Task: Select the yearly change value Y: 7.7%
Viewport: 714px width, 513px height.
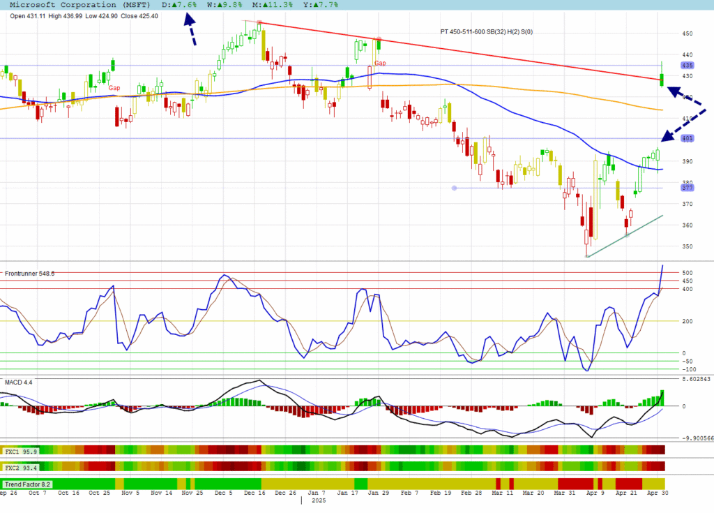Action: click(x=321, y=5)
